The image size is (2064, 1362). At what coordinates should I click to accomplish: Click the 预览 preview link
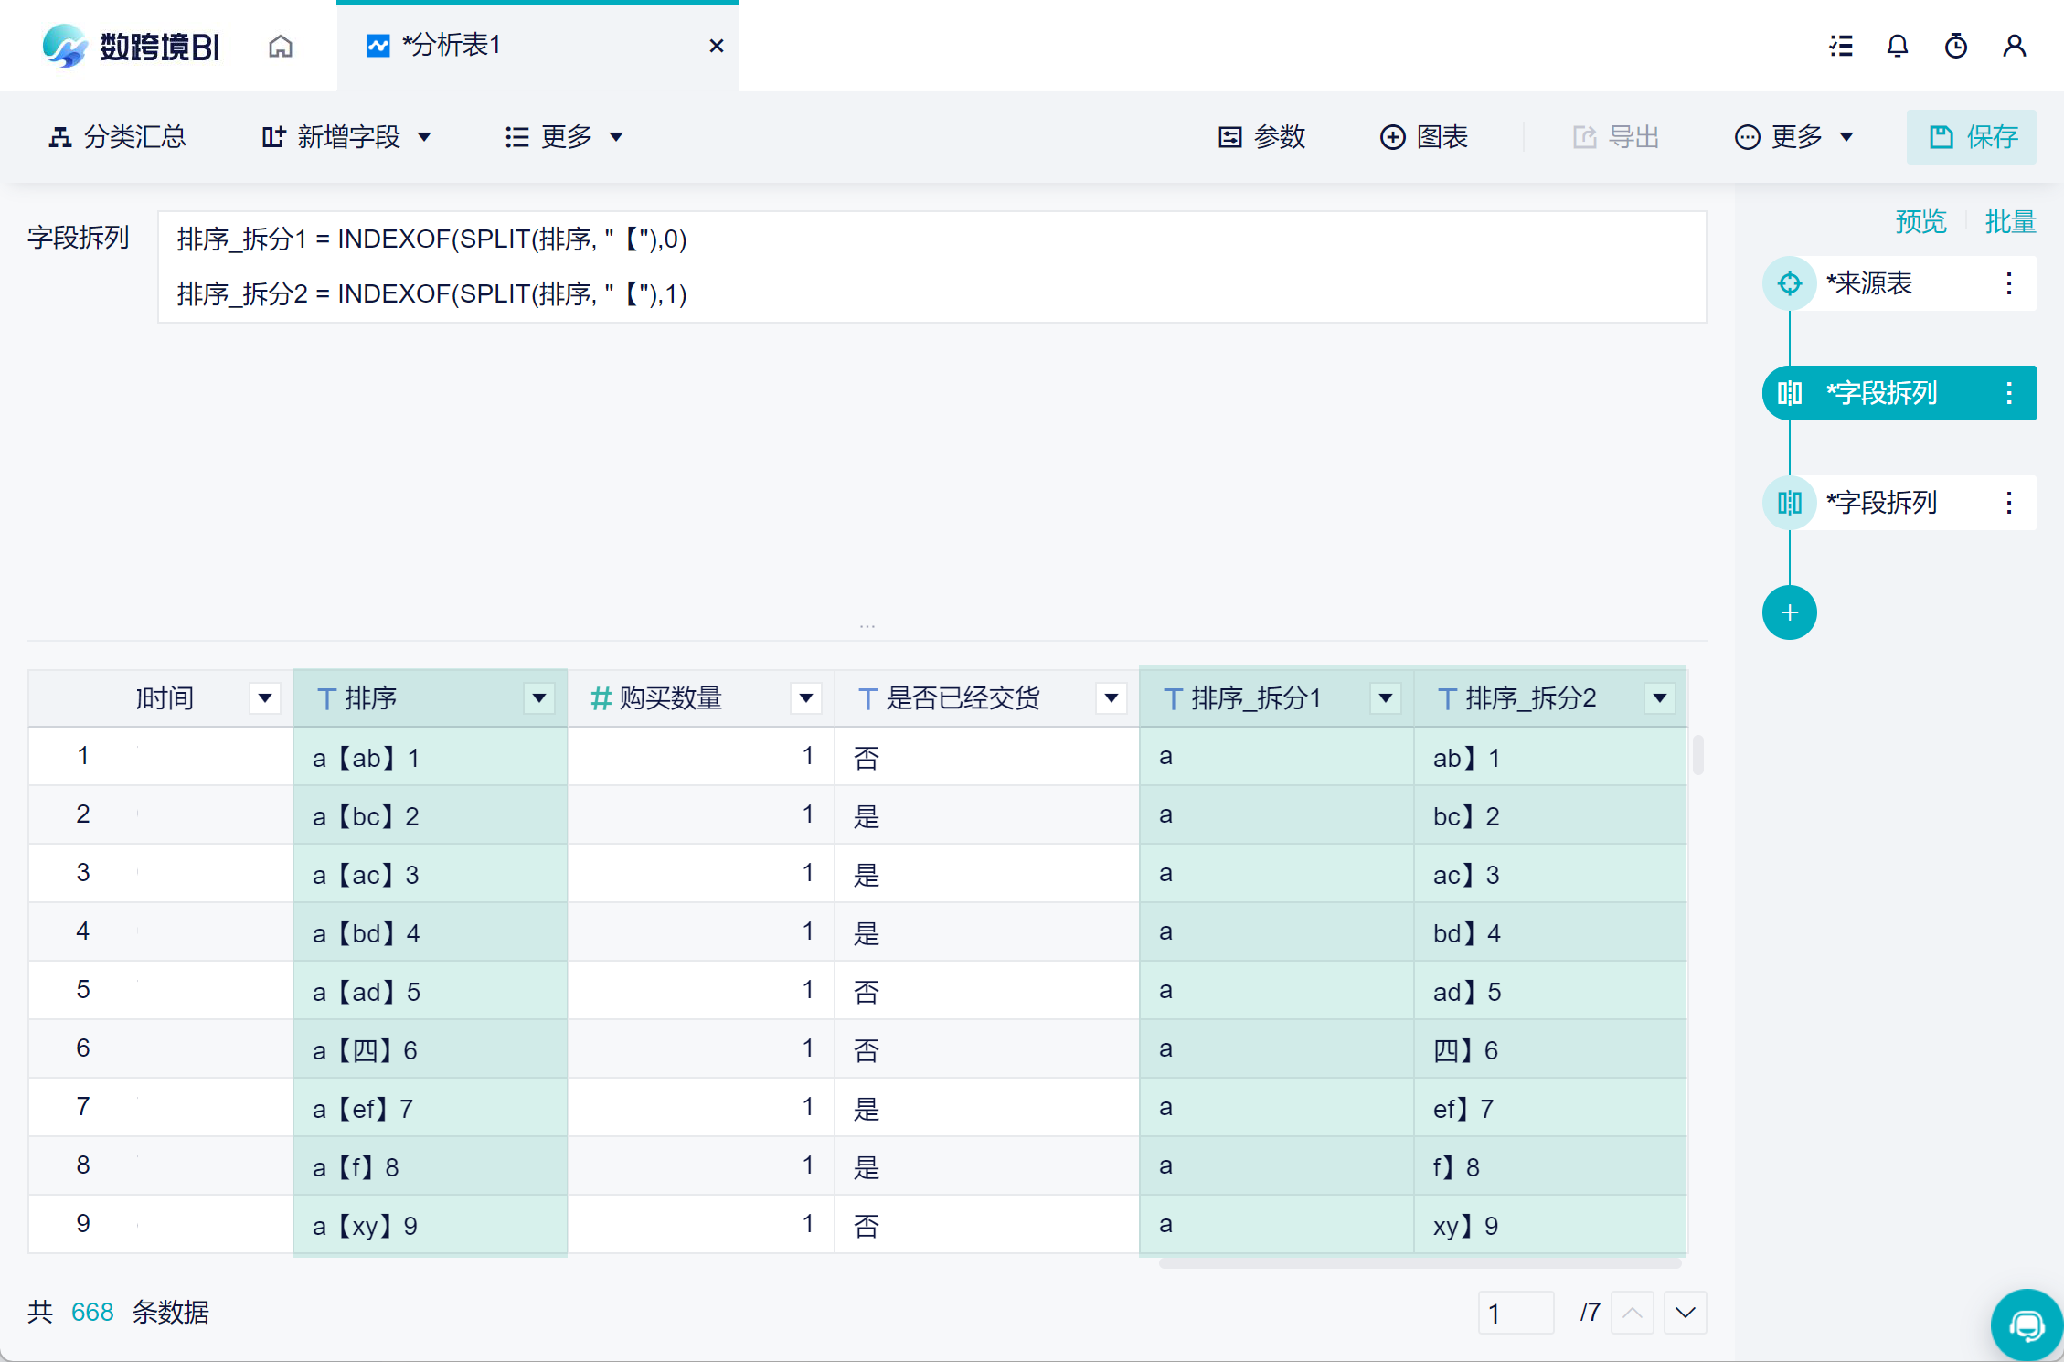coord(1920,221)
